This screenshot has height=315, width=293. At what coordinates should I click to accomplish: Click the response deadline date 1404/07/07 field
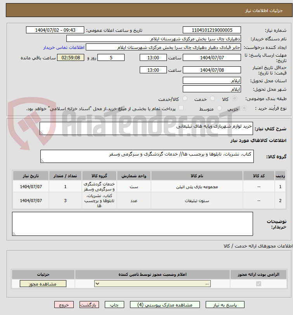pos(212,58)
